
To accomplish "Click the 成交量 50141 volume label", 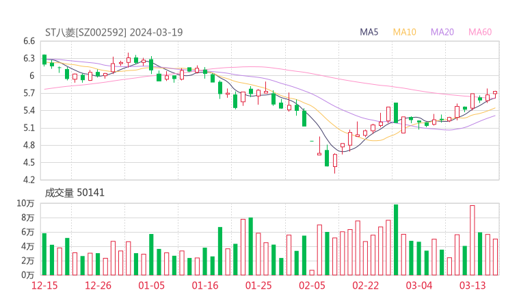I will tap(75, 192).
